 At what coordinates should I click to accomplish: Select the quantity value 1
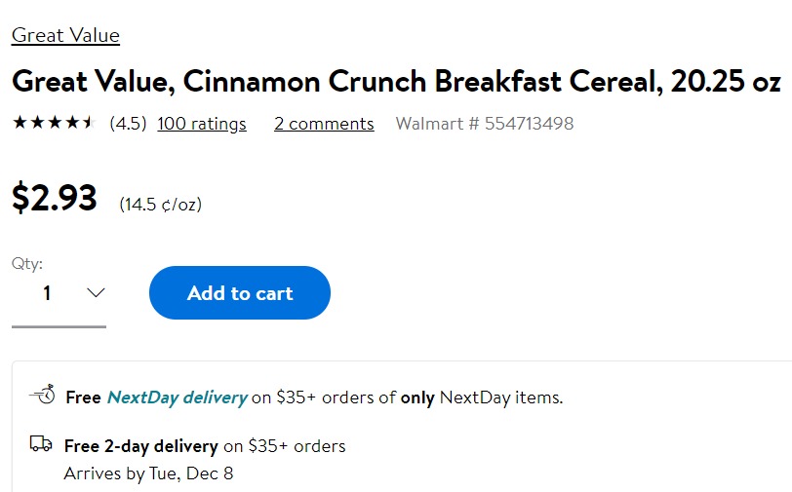click(x=47, y=293)
